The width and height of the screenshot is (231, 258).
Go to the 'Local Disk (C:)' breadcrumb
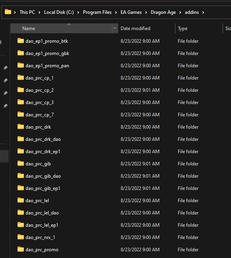pos(59,12)
